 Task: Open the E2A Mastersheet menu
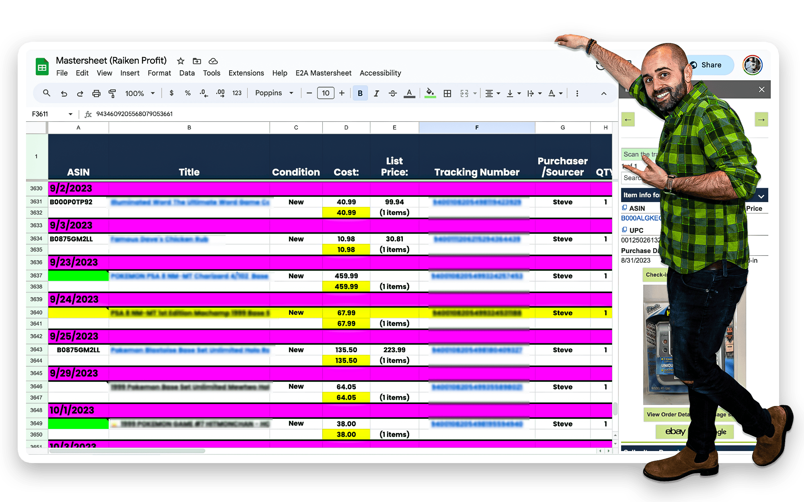point(323,73)
